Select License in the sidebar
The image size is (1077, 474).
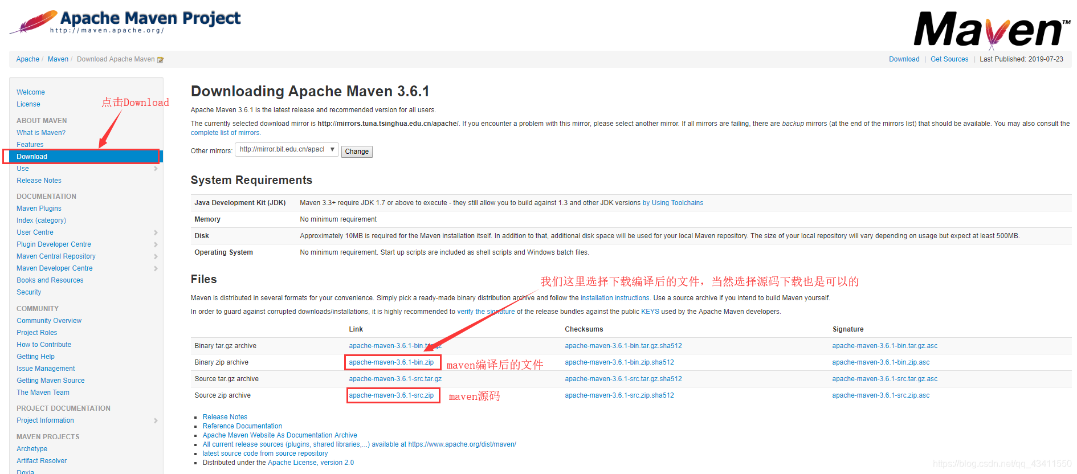pyautogui.click(x=28, y=104)
